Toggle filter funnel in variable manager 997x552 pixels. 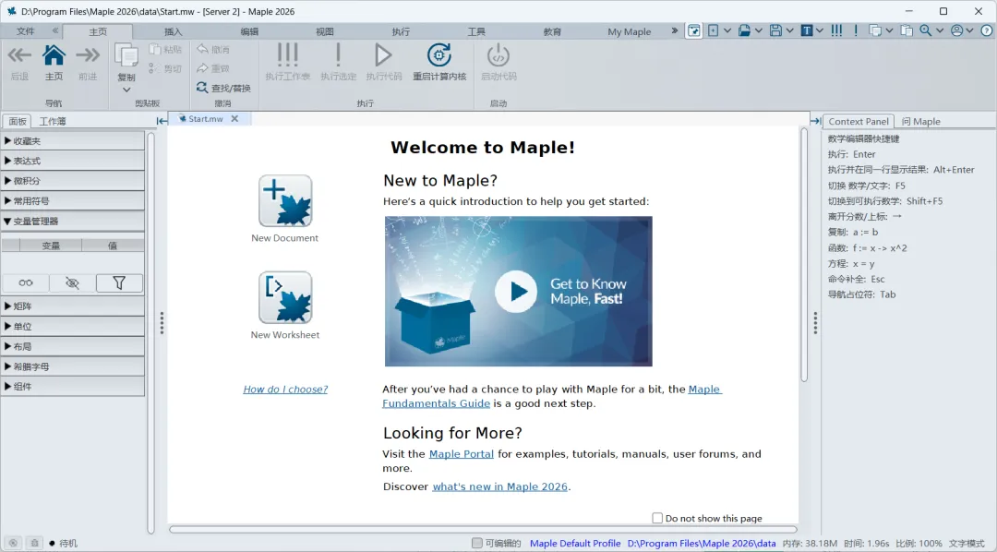(119, 283)
